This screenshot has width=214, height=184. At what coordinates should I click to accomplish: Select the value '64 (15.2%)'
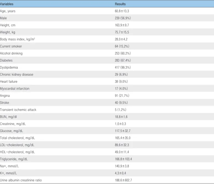tap(122, 46)
